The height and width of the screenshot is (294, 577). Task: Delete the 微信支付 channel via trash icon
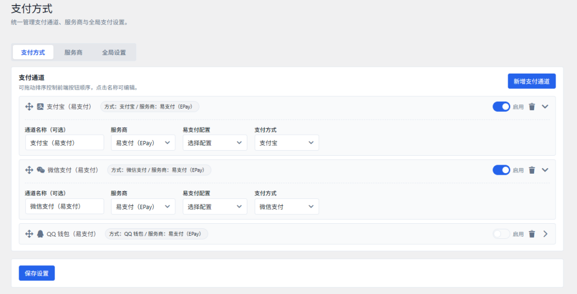pyautogui.click(x=531, y=170)
